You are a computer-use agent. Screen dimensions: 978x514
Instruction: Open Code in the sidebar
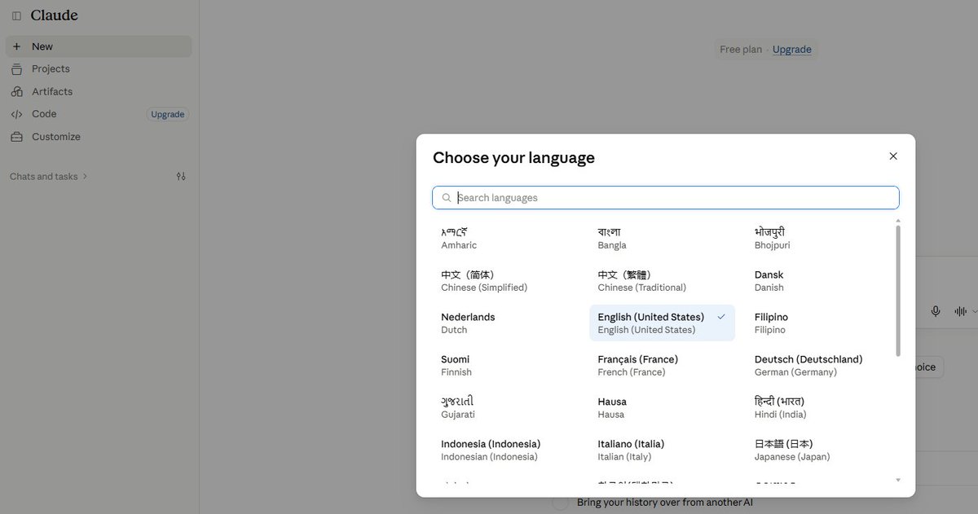(99, 114)
